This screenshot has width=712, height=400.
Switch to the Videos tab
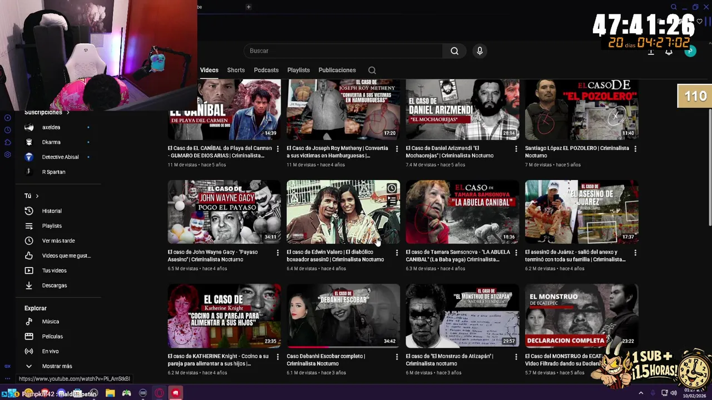click(209, 70)
